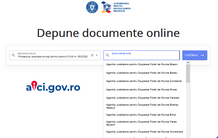The height and width of the screenshot is (138, 218).
Task: Select the Hunedoara employment agency option
Action: pyautogui.click(x=144, y=131)
